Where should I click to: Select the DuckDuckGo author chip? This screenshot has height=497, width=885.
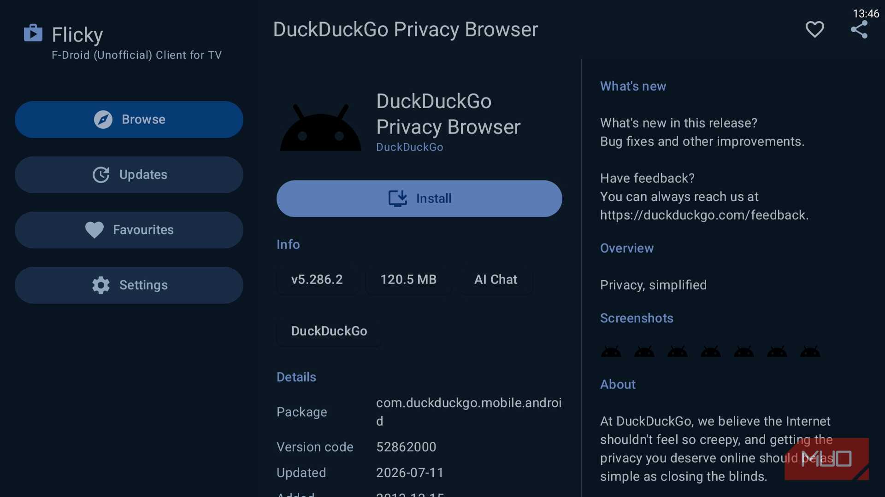tap(329, 331)
